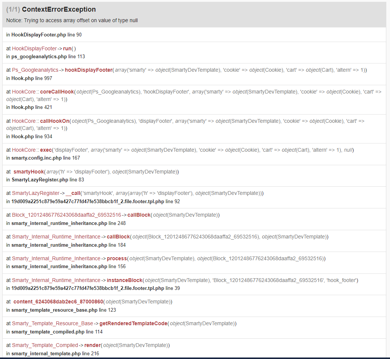Click 'ps_googleanalytics.php line 113' text

pos(48,57)
